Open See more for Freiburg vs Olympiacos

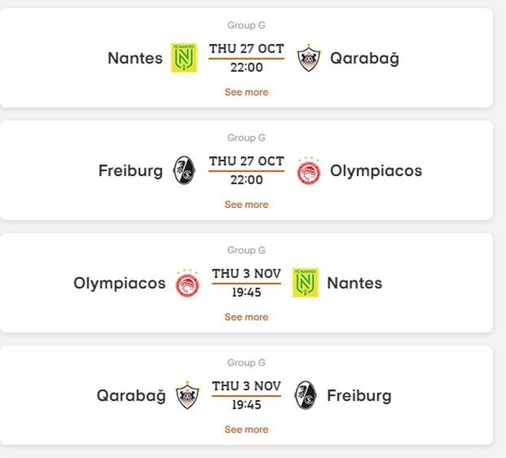point(247,205)
